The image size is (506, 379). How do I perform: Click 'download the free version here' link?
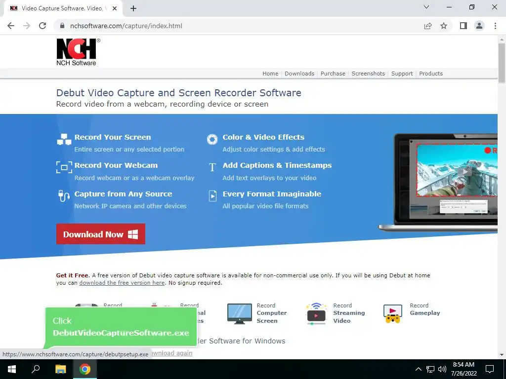122,283
